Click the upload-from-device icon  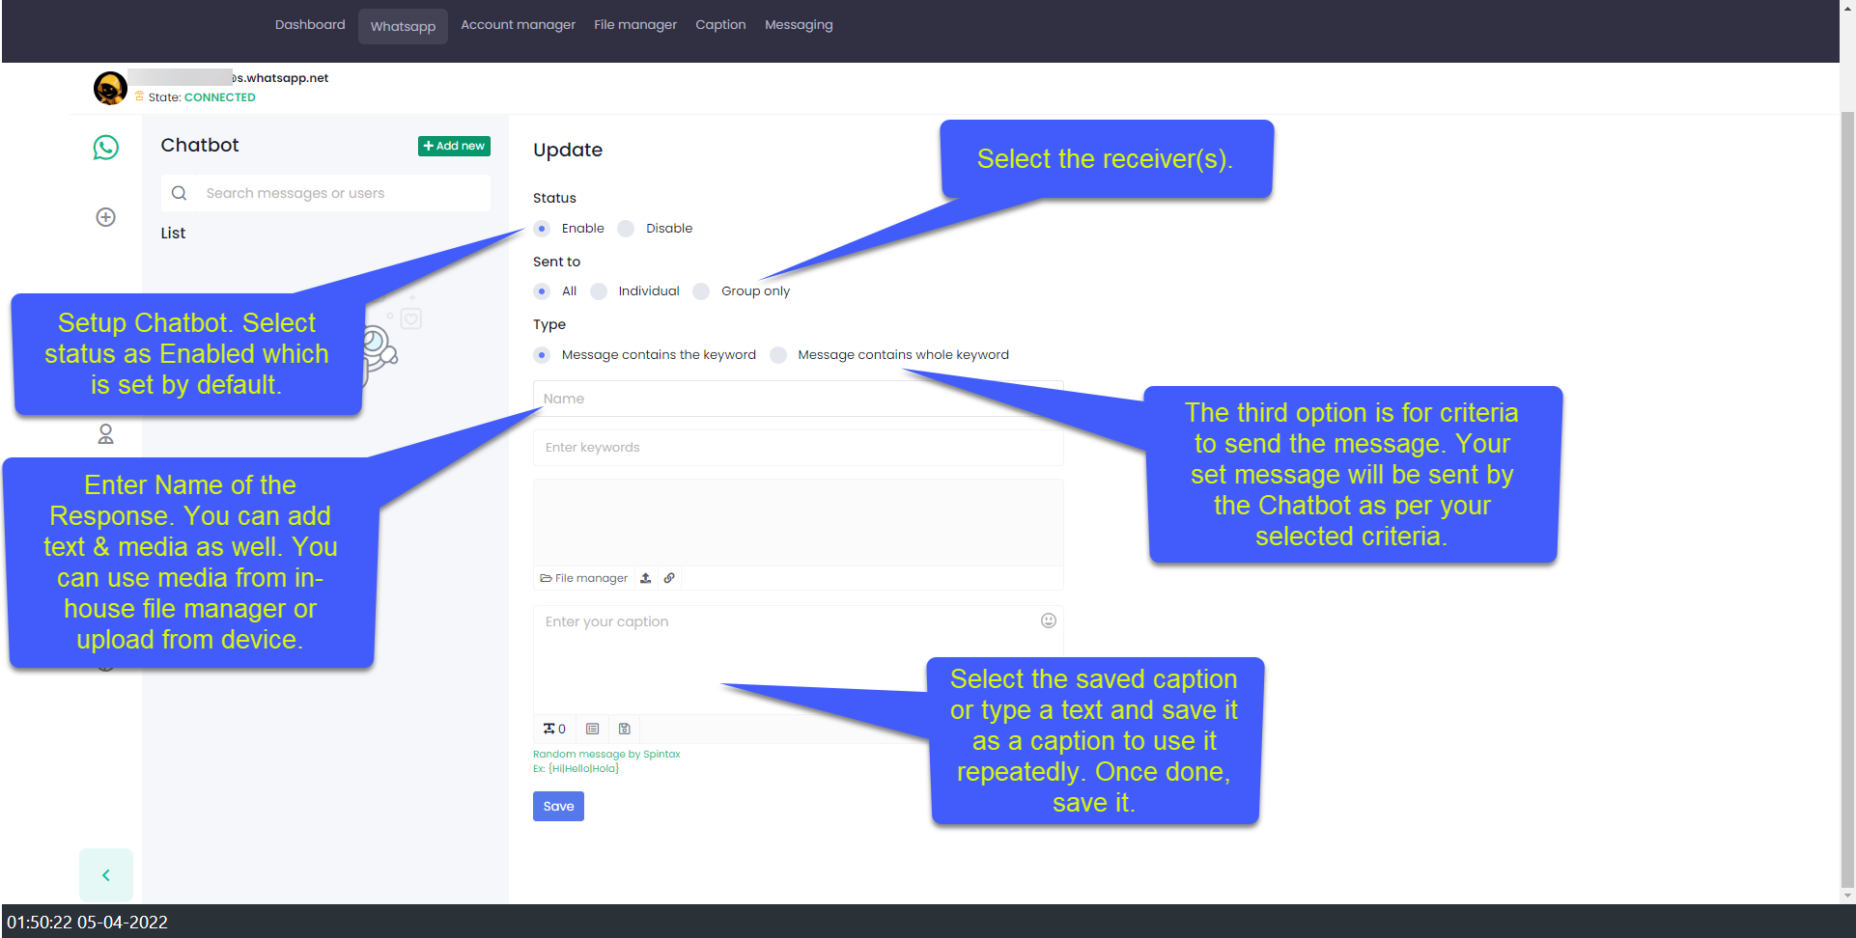coord(646,578)
